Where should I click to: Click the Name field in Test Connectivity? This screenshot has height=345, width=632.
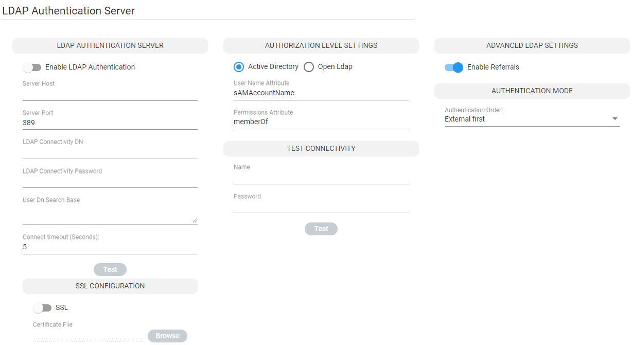point(321,178)
